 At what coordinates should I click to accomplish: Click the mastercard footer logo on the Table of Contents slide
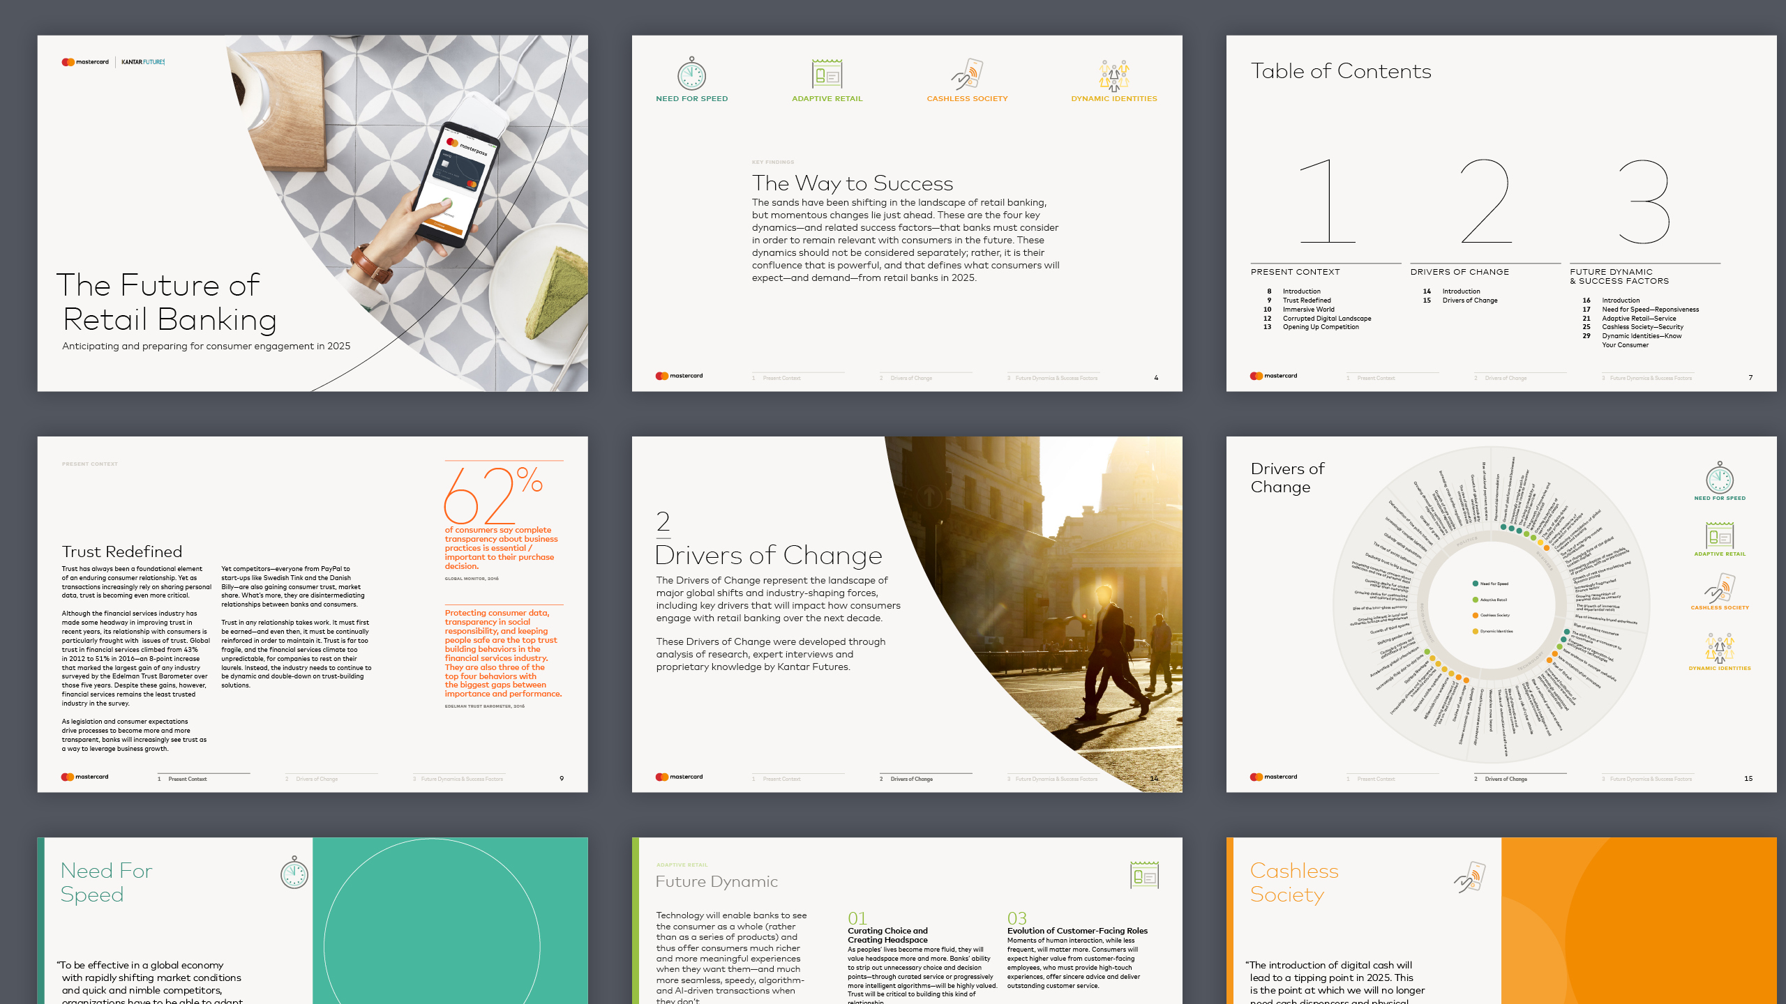[1273, 376]
